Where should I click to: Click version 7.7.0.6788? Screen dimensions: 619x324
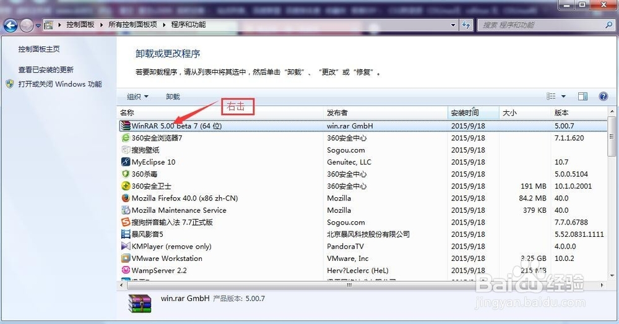571,222
